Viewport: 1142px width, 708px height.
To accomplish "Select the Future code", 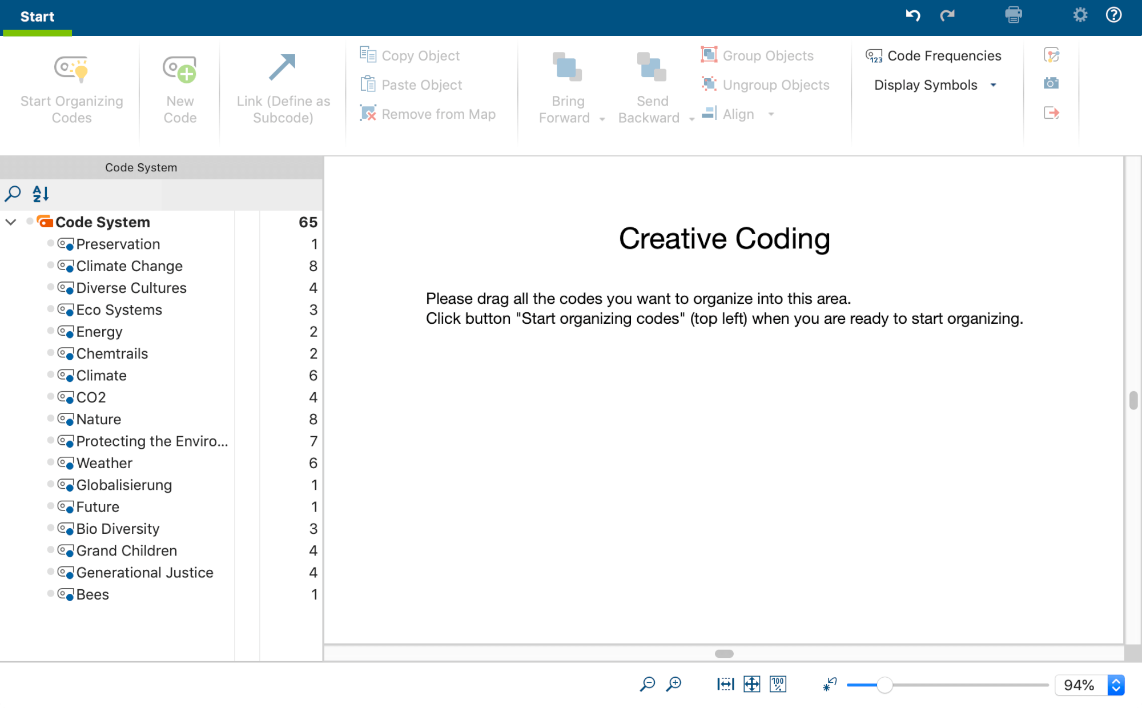I will pyautogui.click(x=98, y=507).
